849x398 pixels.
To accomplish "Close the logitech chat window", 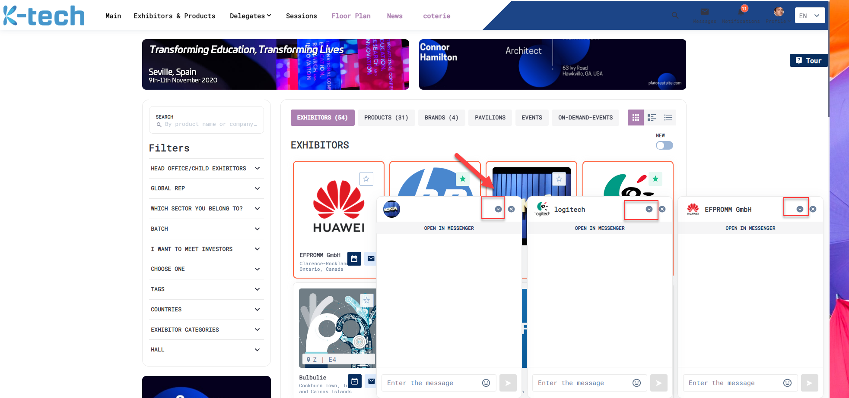I will pos(662,209).
